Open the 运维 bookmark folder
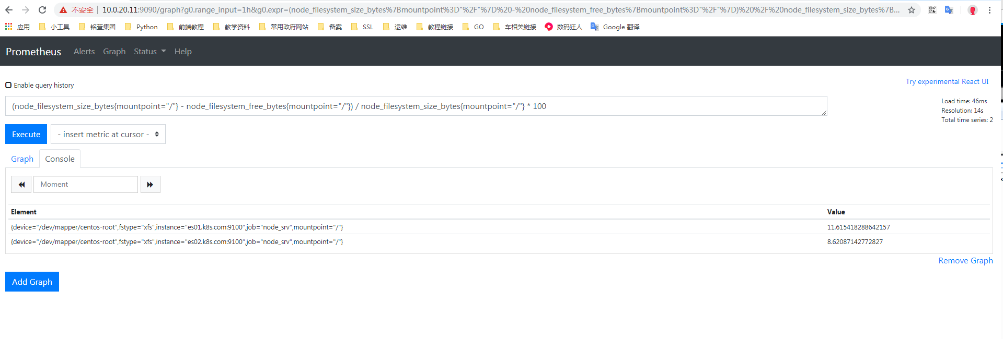 [395, 27]
